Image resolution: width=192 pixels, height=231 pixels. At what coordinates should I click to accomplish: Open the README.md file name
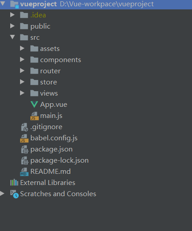click(x=50, y=172)
